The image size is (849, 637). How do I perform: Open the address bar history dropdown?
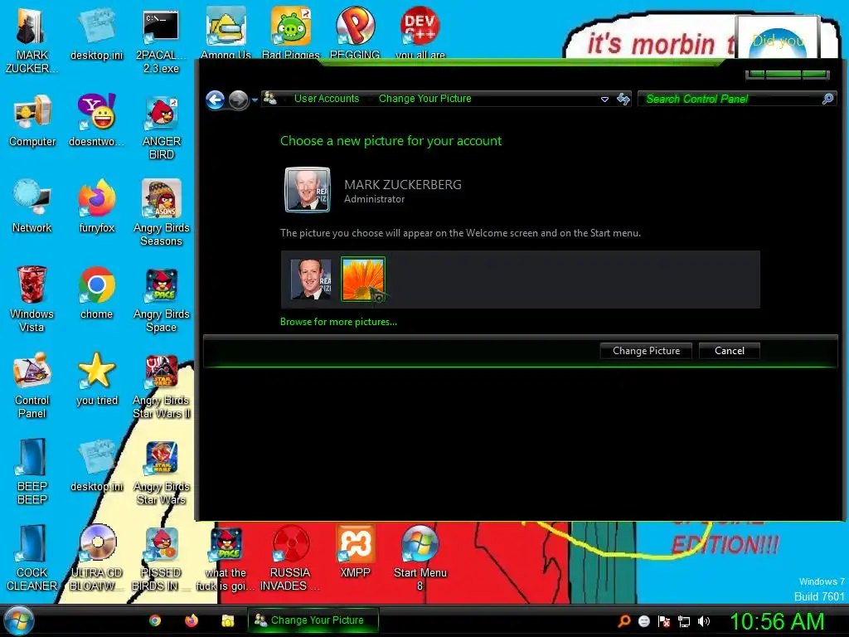tap(604, 100)
